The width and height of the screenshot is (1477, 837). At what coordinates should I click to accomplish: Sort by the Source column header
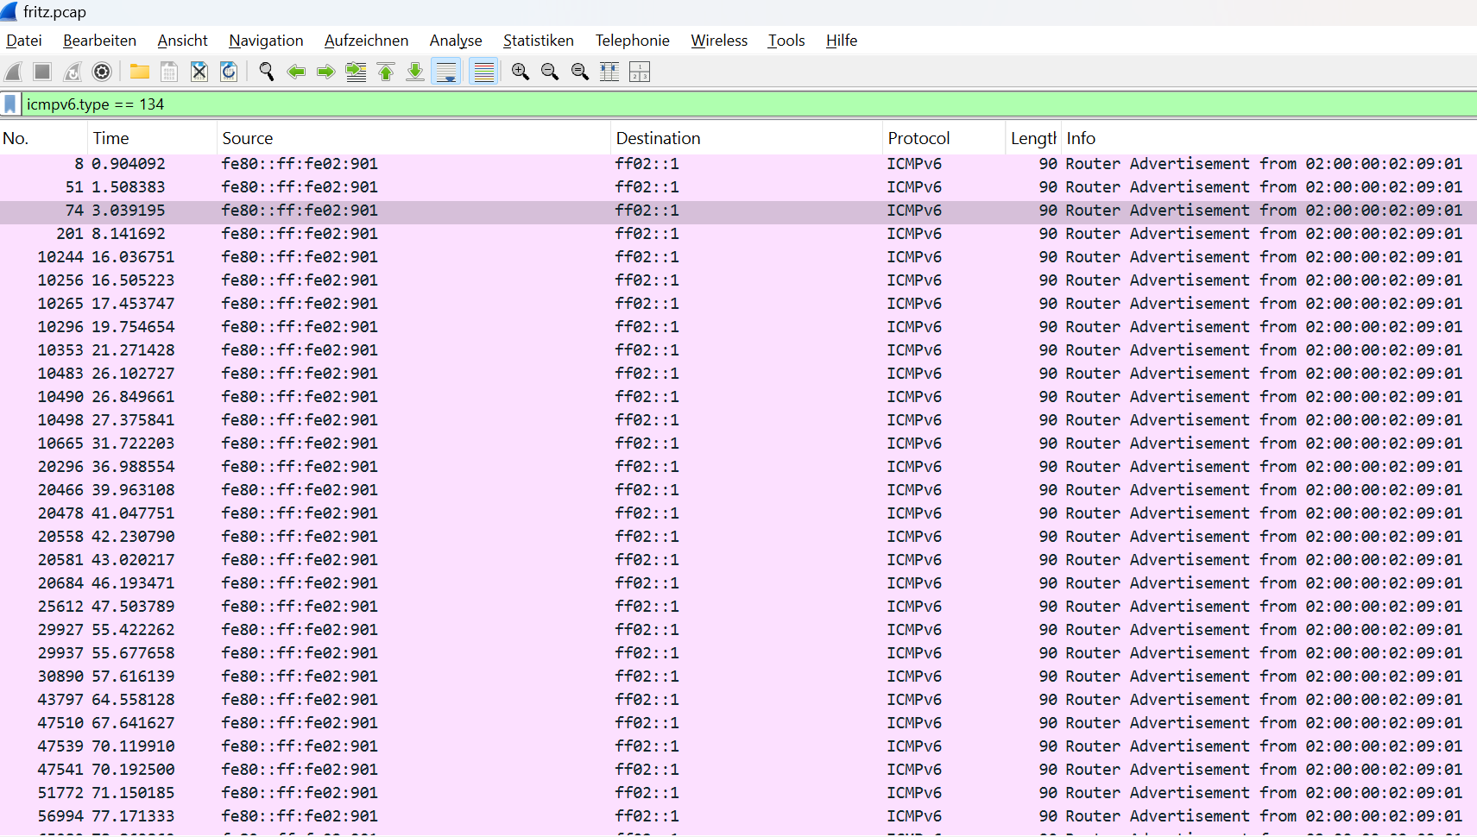pyautogui.click(x=413, y=138)
